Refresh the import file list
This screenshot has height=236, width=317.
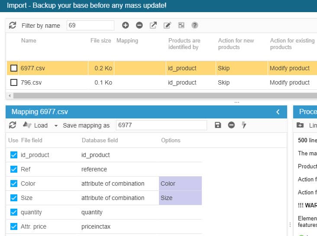(13, 26)
